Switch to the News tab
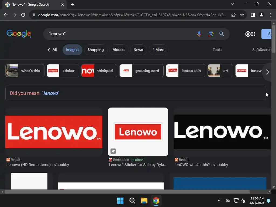The image size is (276, 207). [x=138, y=50]
